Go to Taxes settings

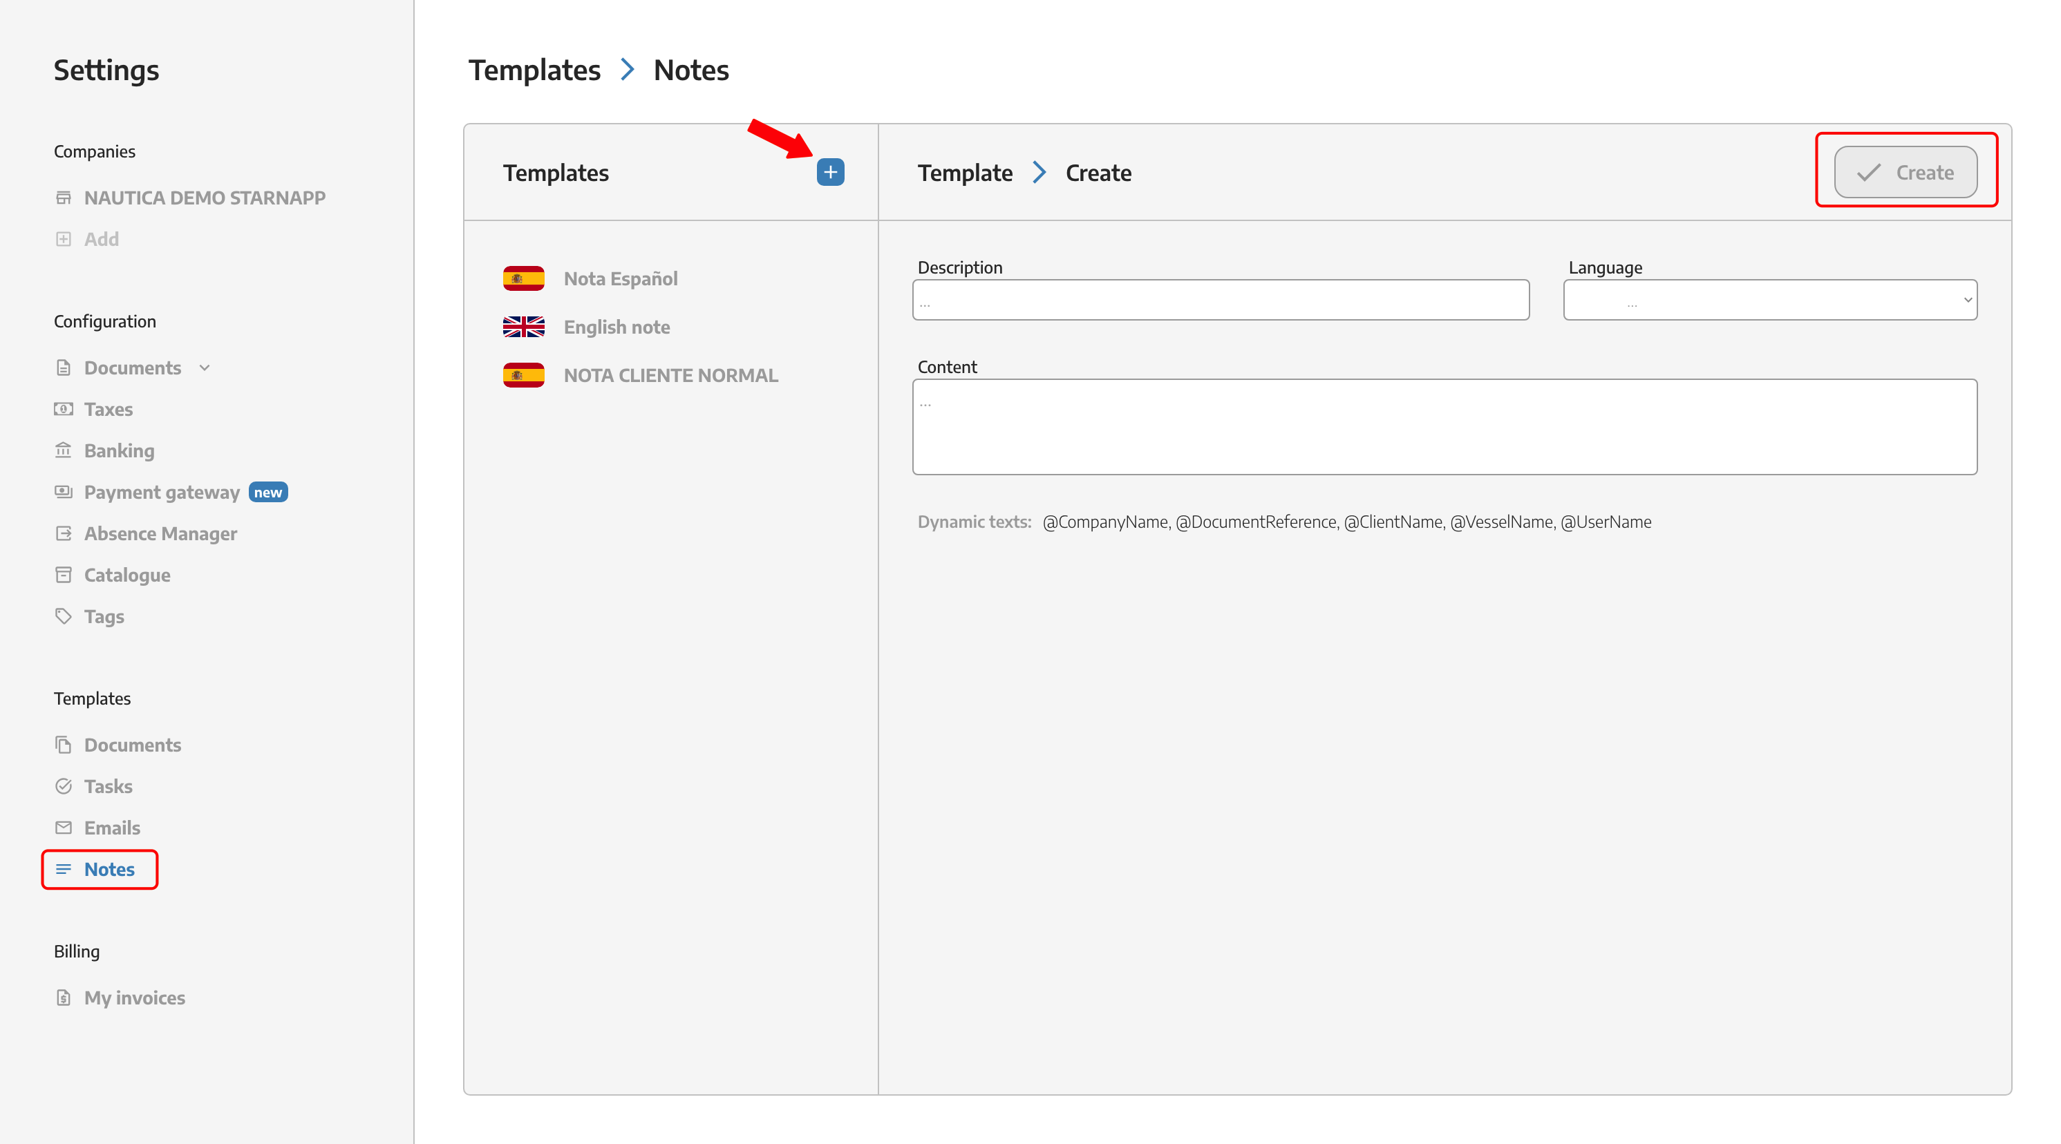(x=108, y=410)
